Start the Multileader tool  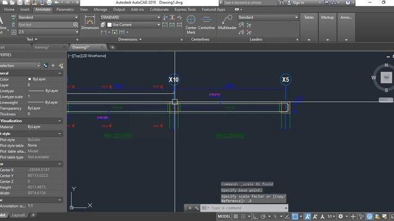pos(227,23)
